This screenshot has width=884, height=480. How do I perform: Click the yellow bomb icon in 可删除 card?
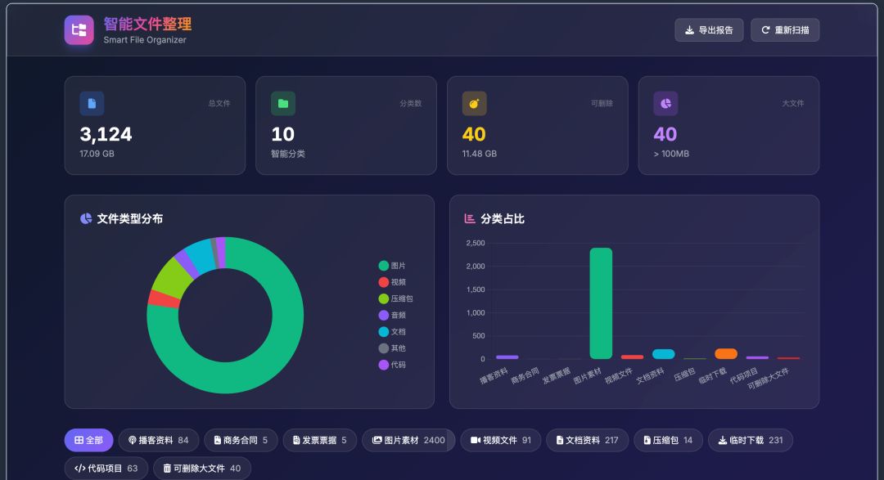click(474, 104)
